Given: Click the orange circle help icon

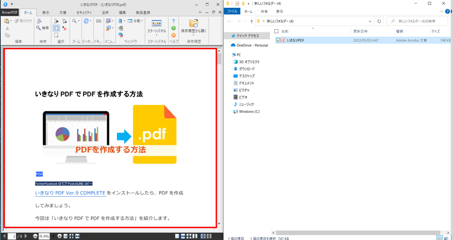Looking at the screenshot, I should (x=173, y=35).
